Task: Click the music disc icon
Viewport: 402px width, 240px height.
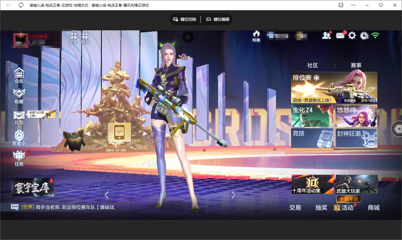Action: coord(364,35)
